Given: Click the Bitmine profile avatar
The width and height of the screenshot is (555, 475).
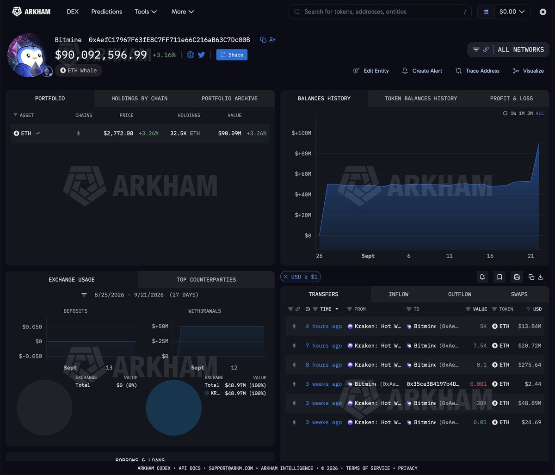Looking at the screenshot, I should click(x=29, y=55).
